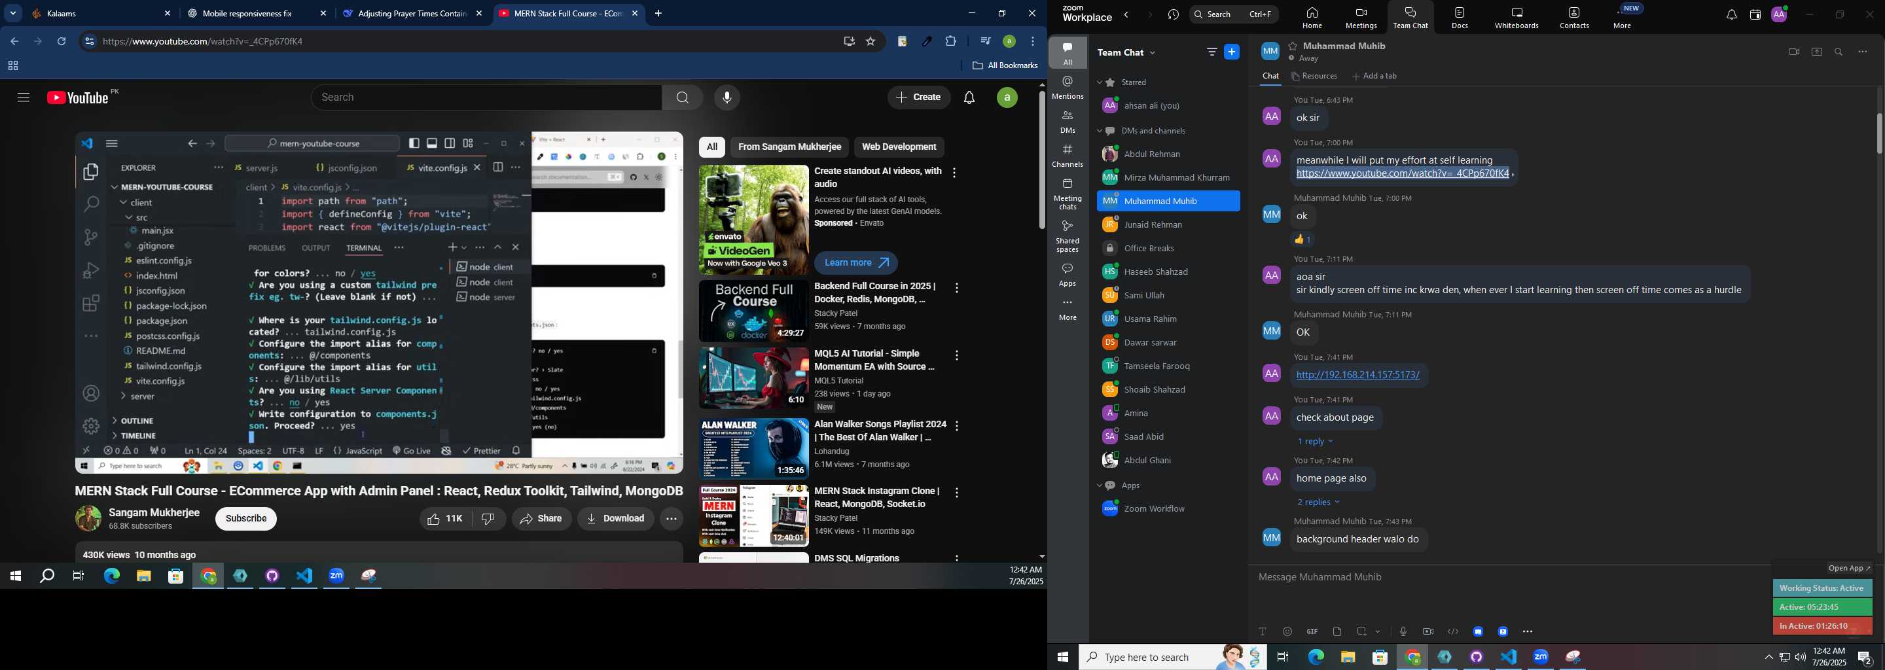1885x670 pixels.
Task: Click the YouTube Search input field
Action: (486, 97)
